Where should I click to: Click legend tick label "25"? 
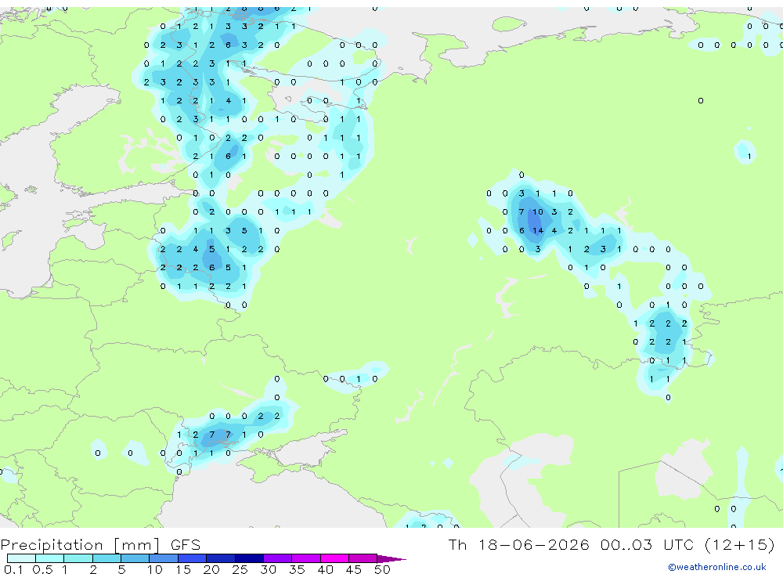pos(240,569)
